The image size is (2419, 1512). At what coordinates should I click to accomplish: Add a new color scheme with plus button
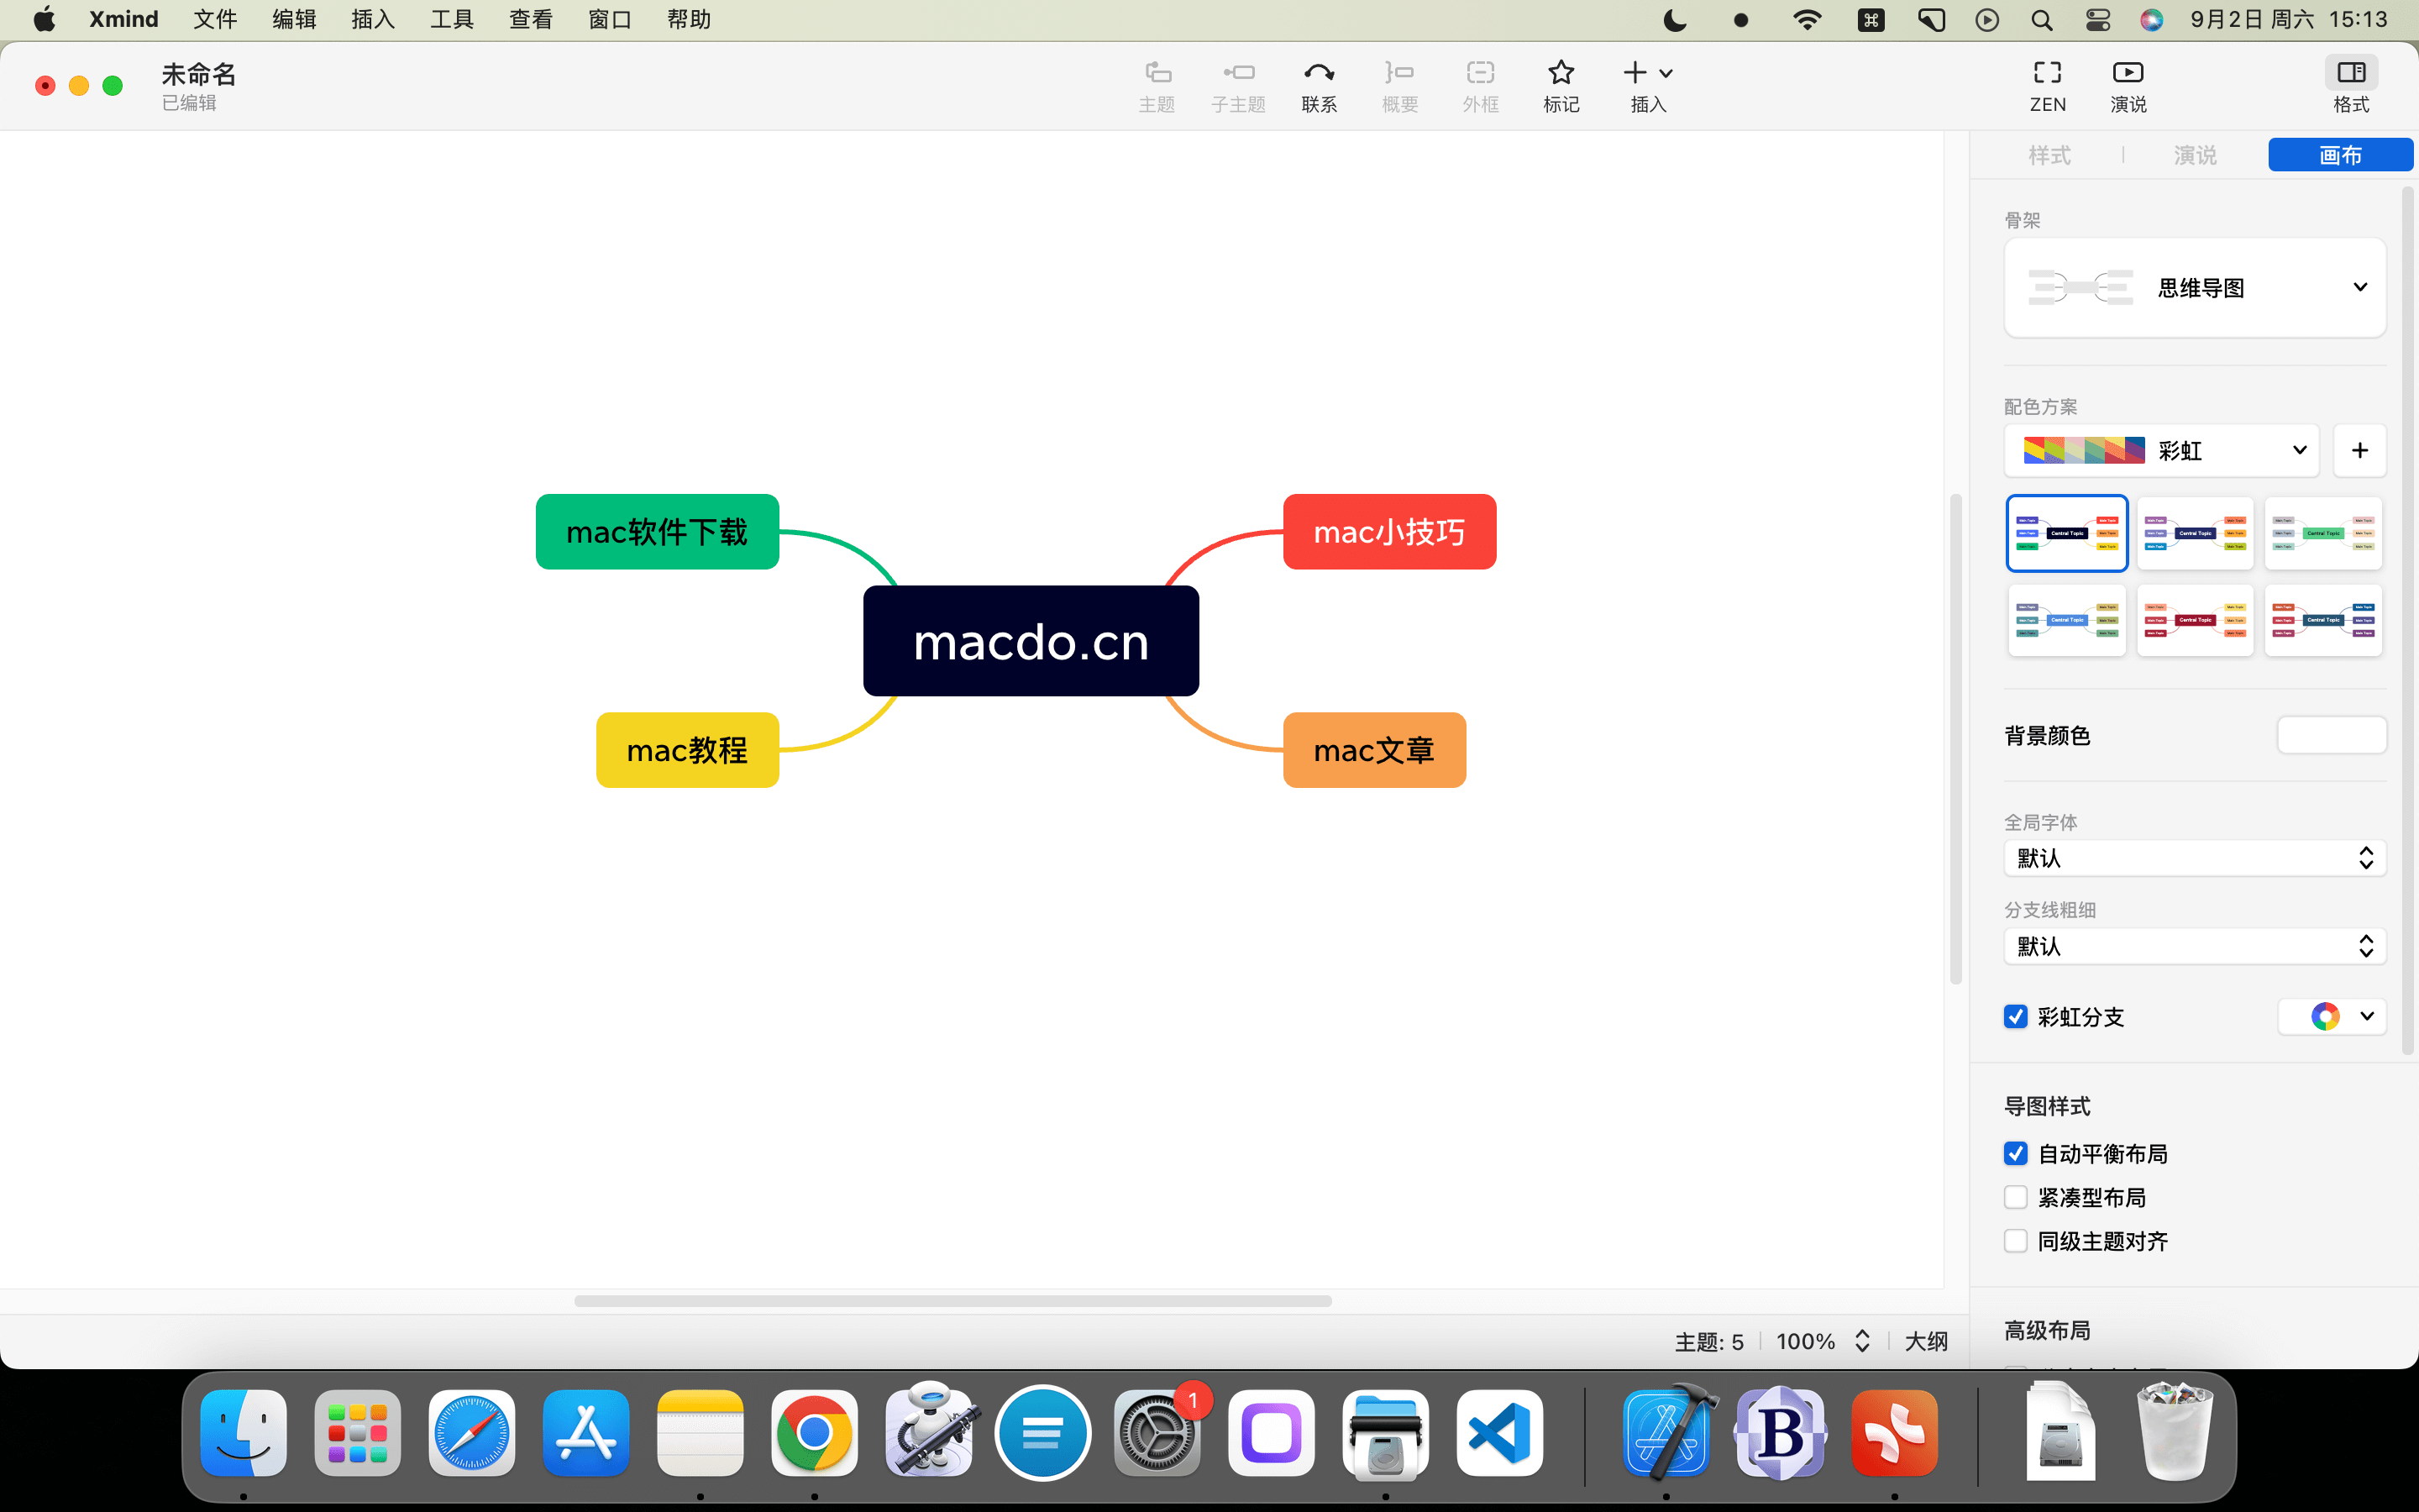click(x=2360, y=450)
